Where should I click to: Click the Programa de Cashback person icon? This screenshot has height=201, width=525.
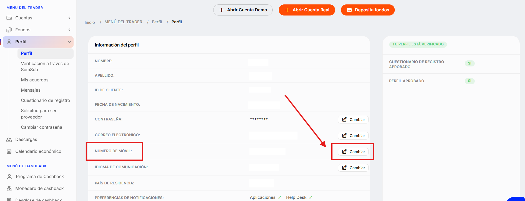tap(9, 177)
